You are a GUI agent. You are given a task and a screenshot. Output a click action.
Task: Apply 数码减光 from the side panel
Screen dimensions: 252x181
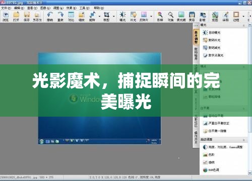click(212, 48)
